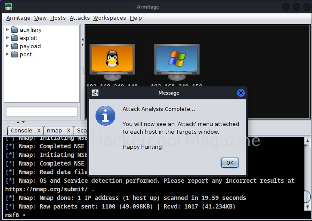312x221 pixels.
Task: Close the Console tab
Action: coord(39,131)
